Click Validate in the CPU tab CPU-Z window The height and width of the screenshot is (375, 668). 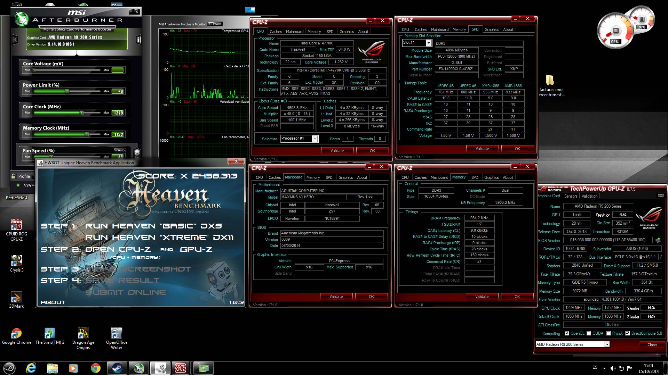337,151
